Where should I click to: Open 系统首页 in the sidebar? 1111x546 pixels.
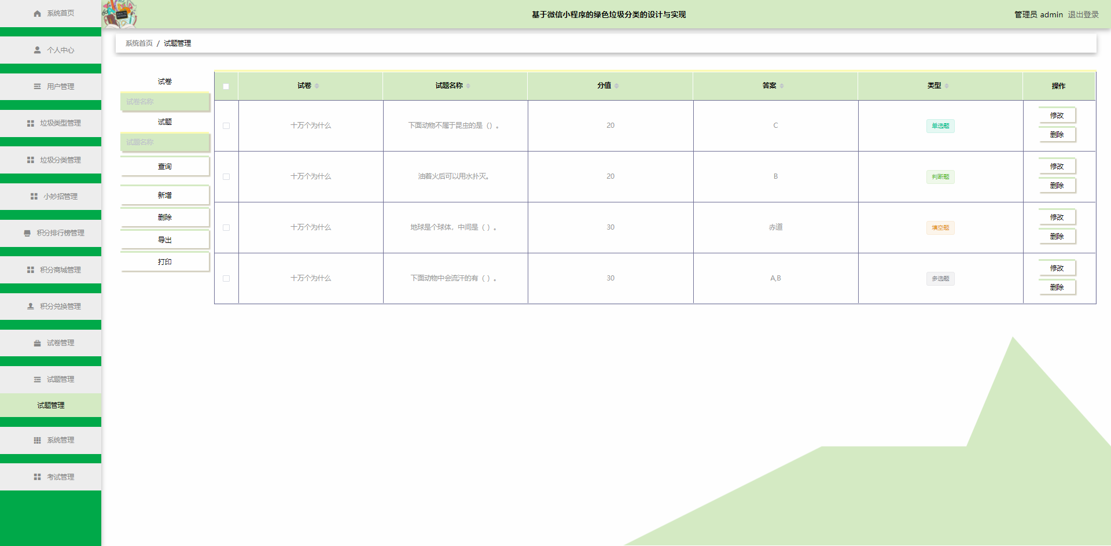coord(50,13)
